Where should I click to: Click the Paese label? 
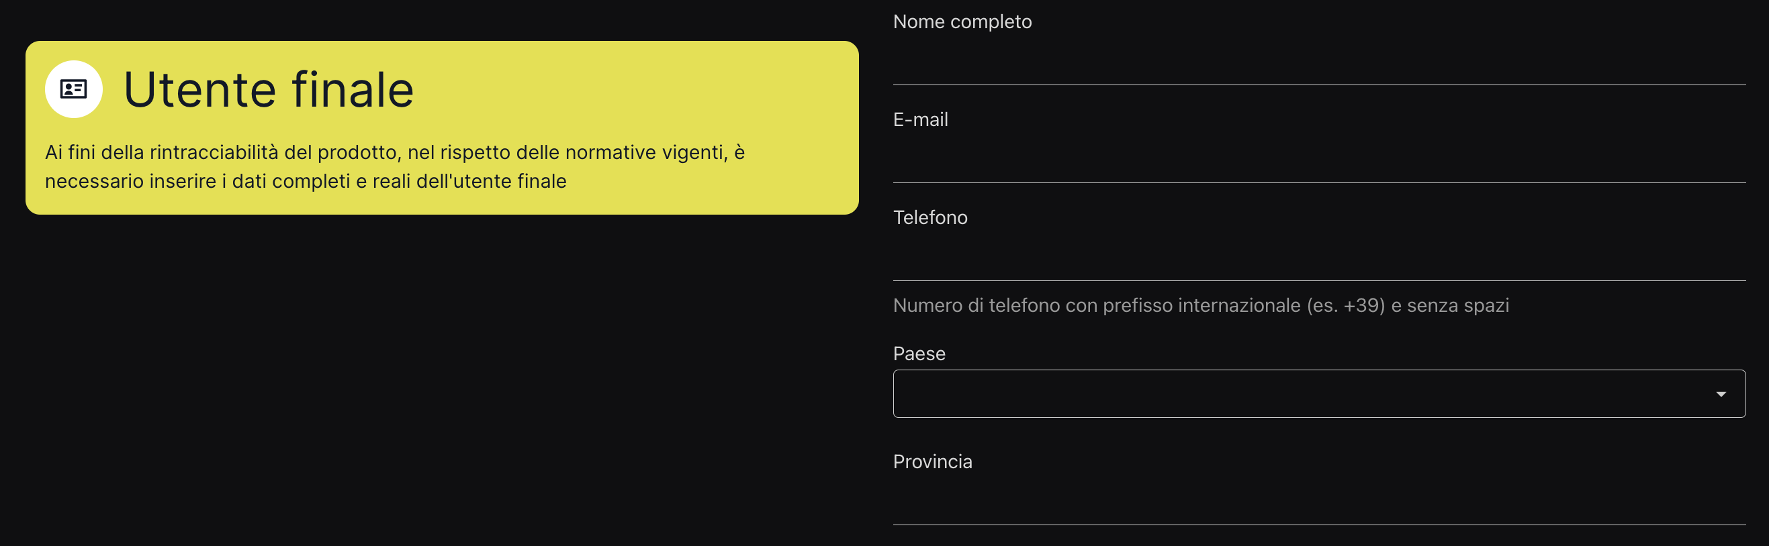(919, 354)
